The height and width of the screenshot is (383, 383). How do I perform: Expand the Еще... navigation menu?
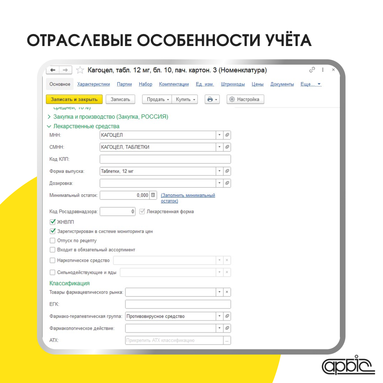coord(311,84)
